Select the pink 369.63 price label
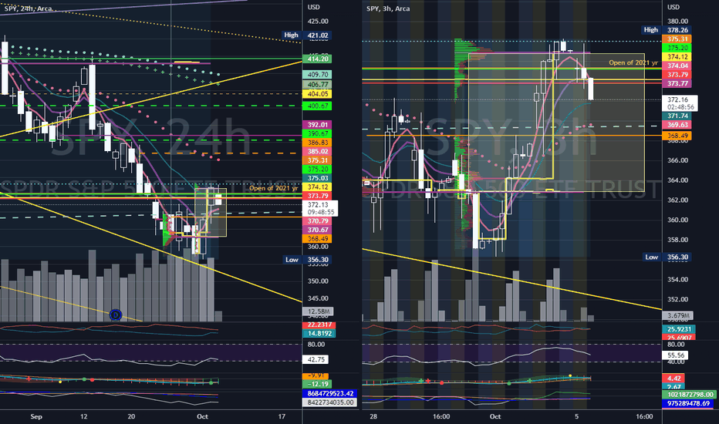Screen dimensions: 719x424 click(x=677, y=125)
